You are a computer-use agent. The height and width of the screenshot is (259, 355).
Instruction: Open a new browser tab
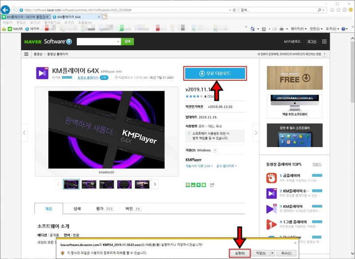click(x=105, y=17)
